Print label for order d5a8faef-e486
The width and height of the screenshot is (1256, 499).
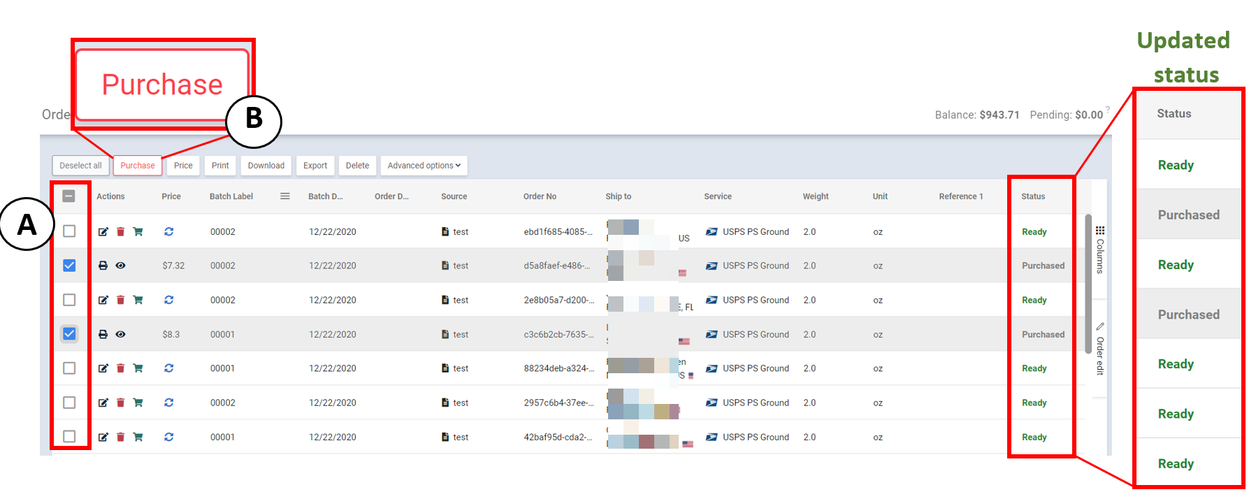(103, 266)
